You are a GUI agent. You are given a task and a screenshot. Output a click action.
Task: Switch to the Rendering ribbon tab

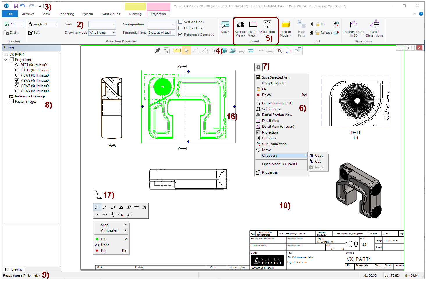point(66,14)
